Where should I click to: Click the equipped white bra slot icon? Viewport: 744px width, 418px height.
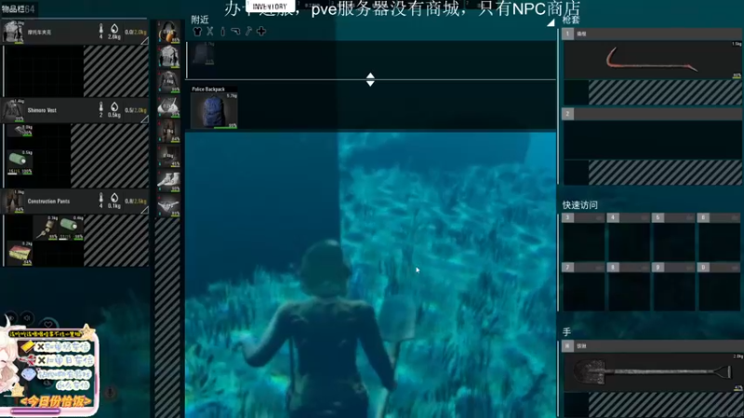tap(168, 106)
